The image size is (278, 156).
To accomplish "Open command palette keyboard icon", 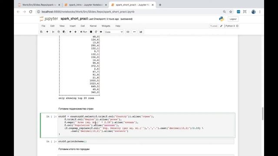I will coord(128,32).
